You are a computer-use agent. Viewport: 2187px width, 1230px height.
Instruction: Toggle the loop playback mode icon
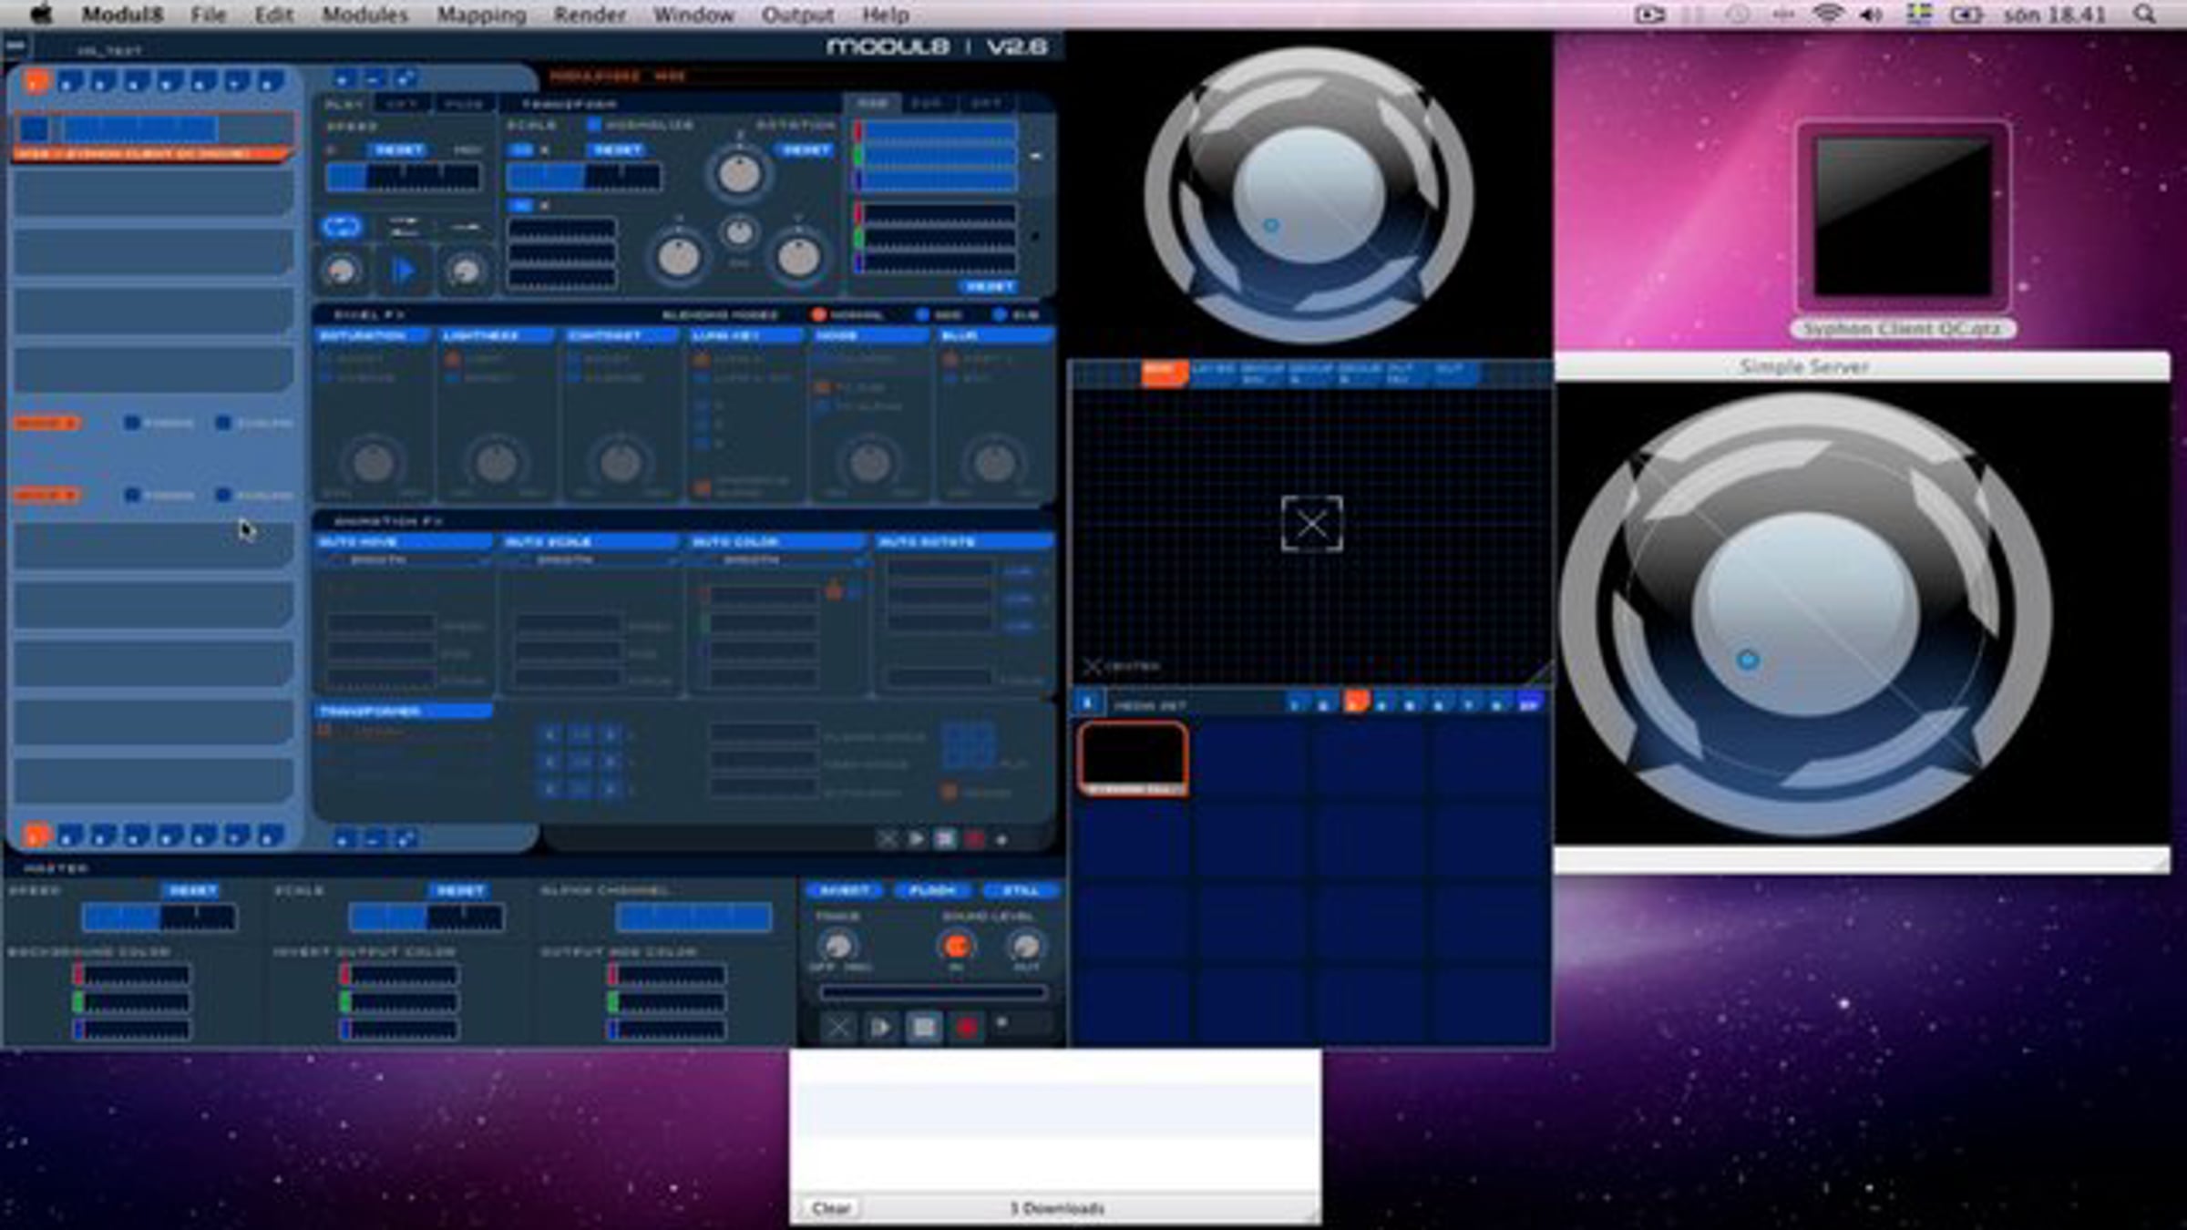[x=342, y=227]
